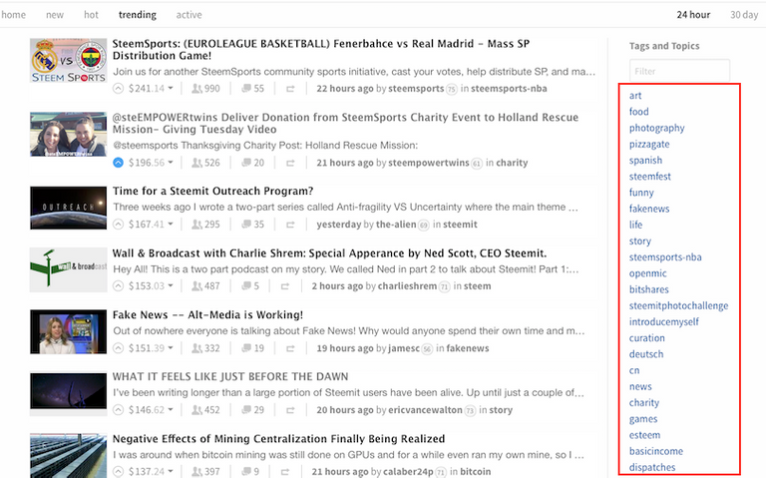The width and height of the screenshot is (766, 478).
Task: Show the 397 voters on Mining post
Action: 205,472
